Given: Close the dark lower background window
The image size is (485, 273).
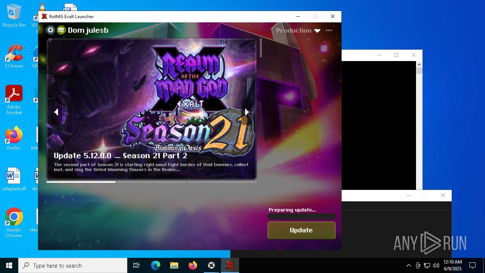Looking at the screenshot, I should [443, 195].
